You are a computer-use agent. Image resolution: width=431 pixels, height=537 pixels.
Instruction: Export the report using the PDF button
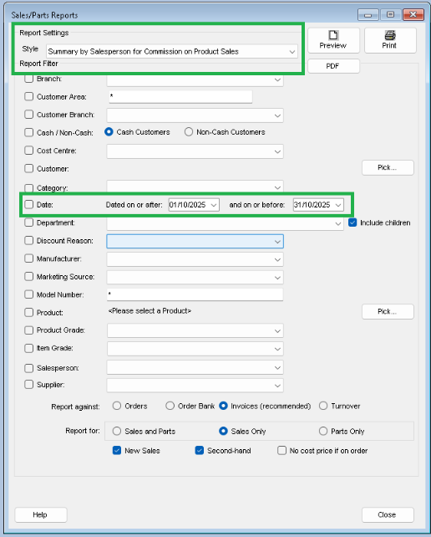[333, 66]
